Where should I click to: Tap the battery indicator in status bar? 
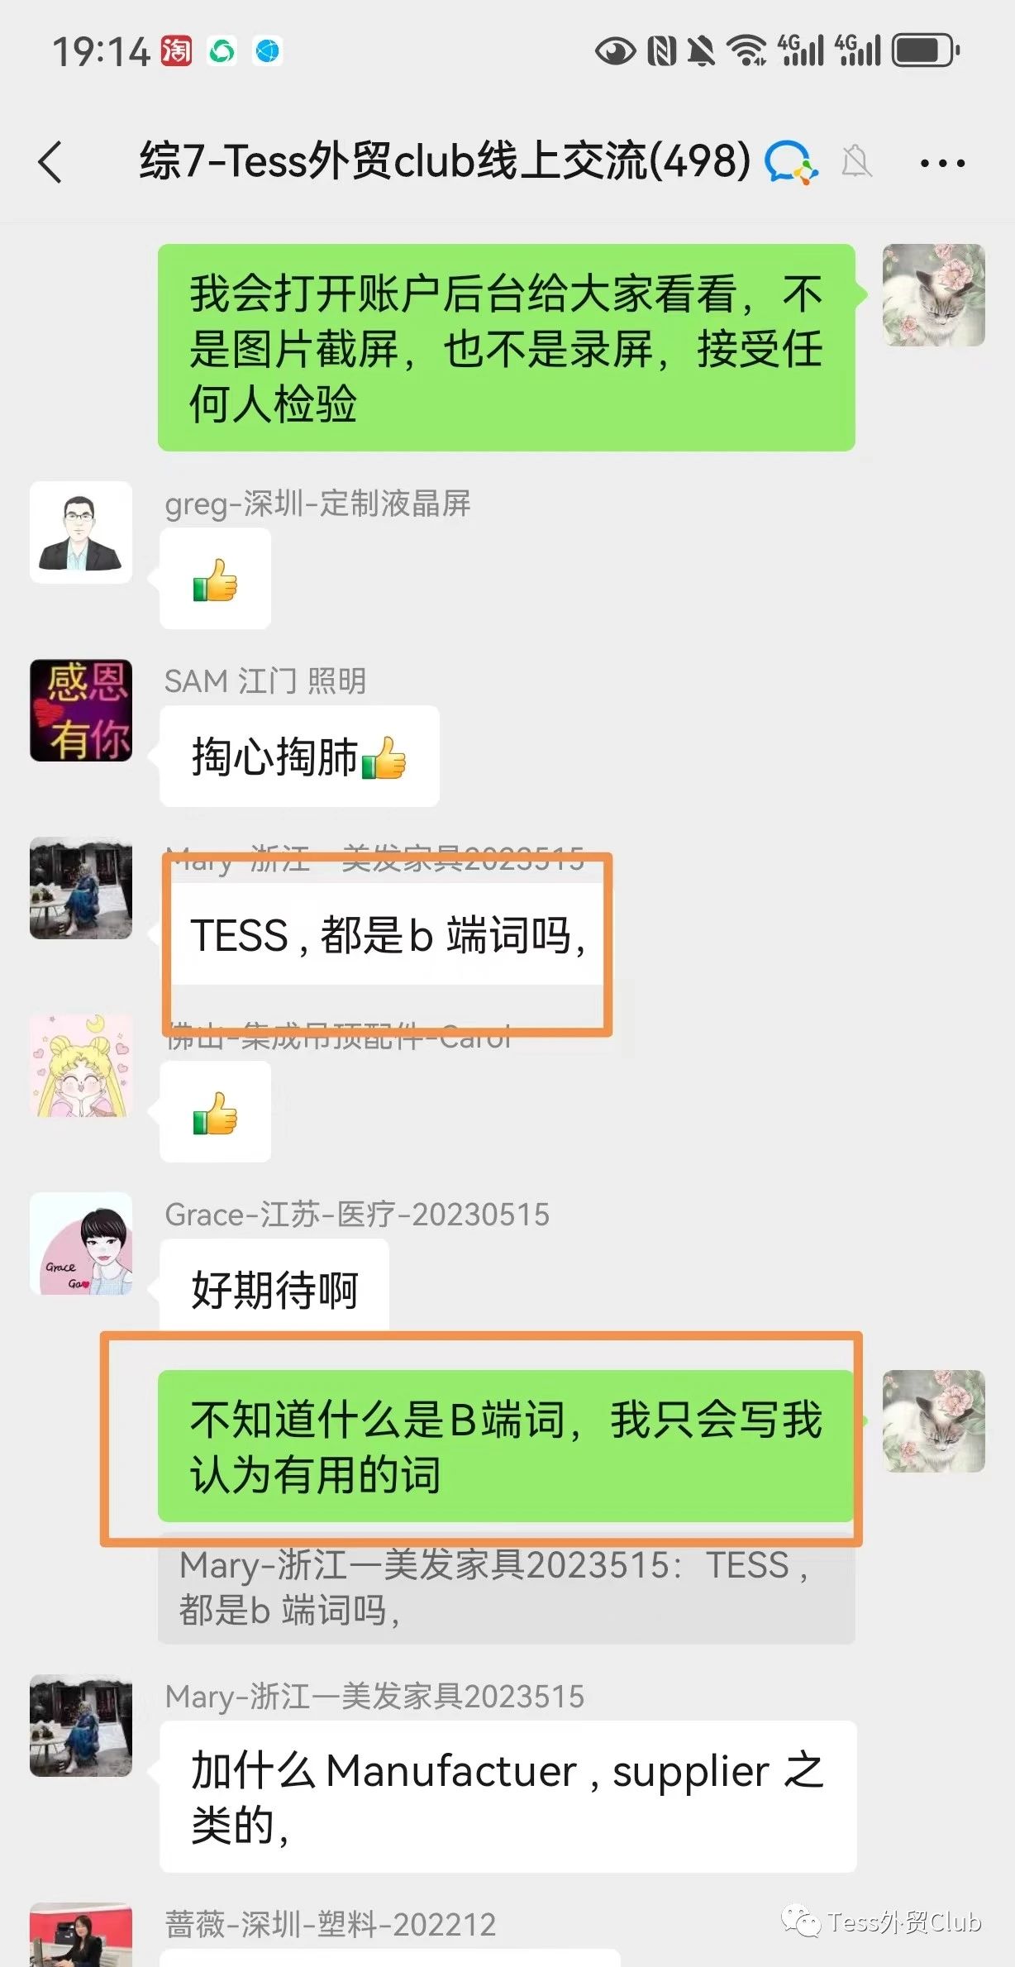pyautogui.click(x=925, y=50)
